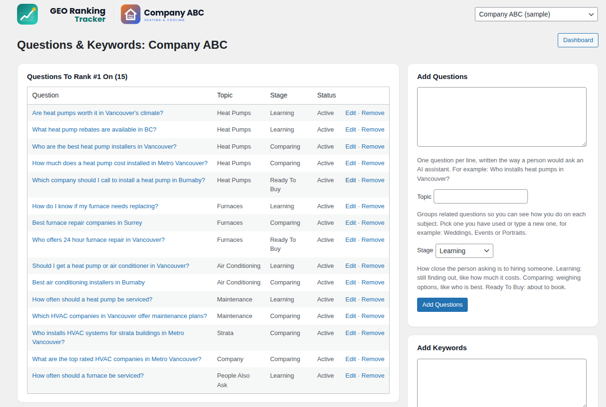Edit the strata buildings HVAC question
The height and width of the screenshot is (407, 606).
[351, 333]
